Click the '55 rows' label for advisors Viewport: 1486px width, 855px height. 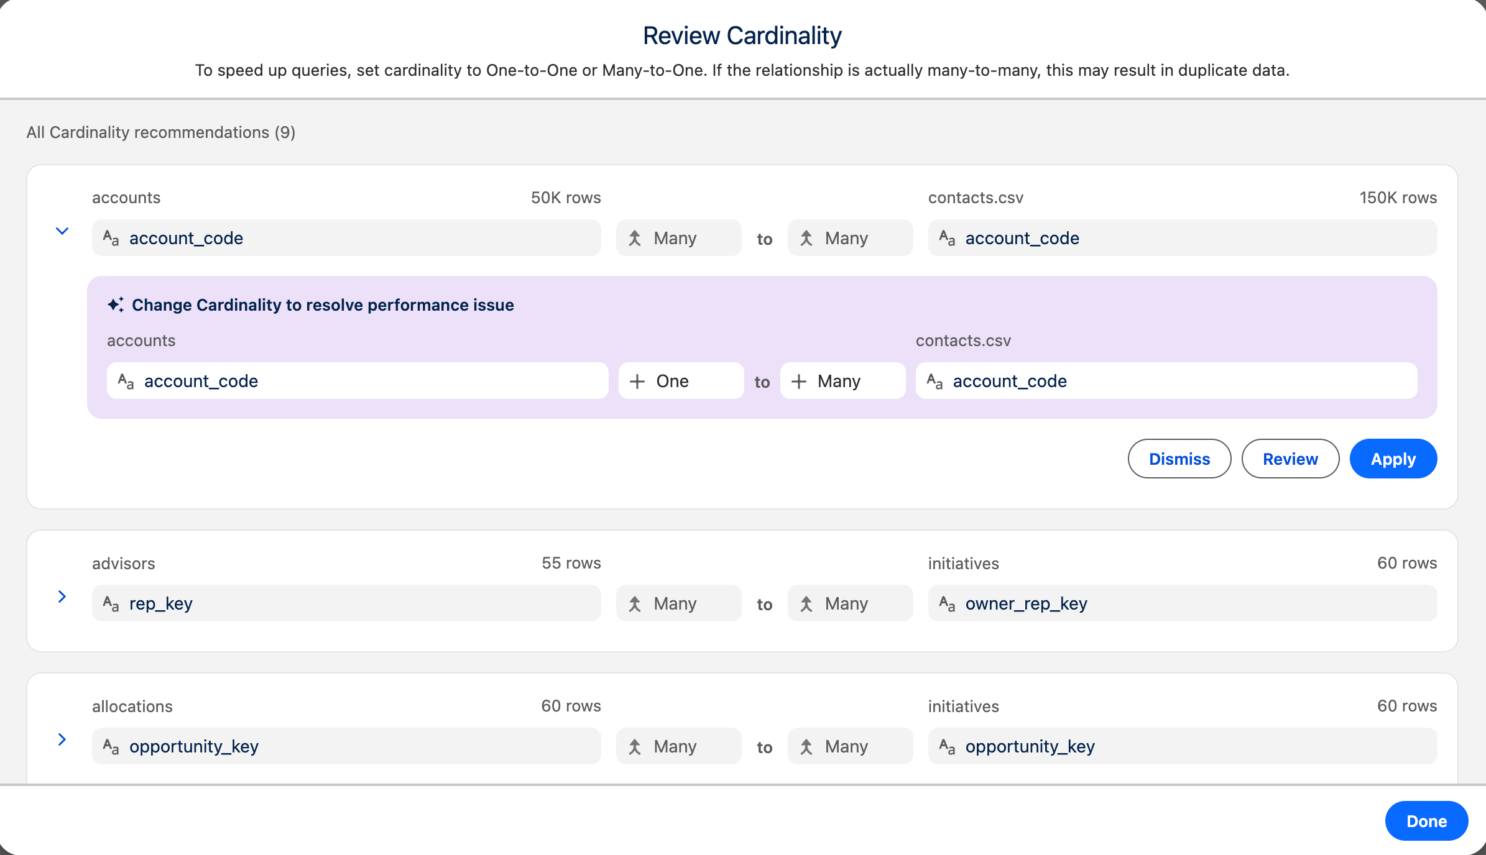pyautogui.click(x=571, y=563)
